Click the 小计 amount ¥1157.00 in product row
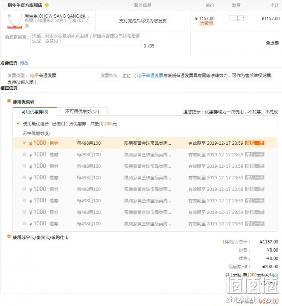 pos(270,19)
